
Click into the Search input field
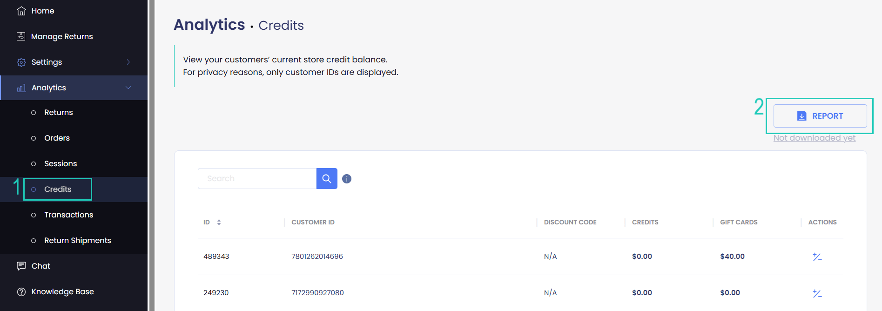(x=257, y=179)
